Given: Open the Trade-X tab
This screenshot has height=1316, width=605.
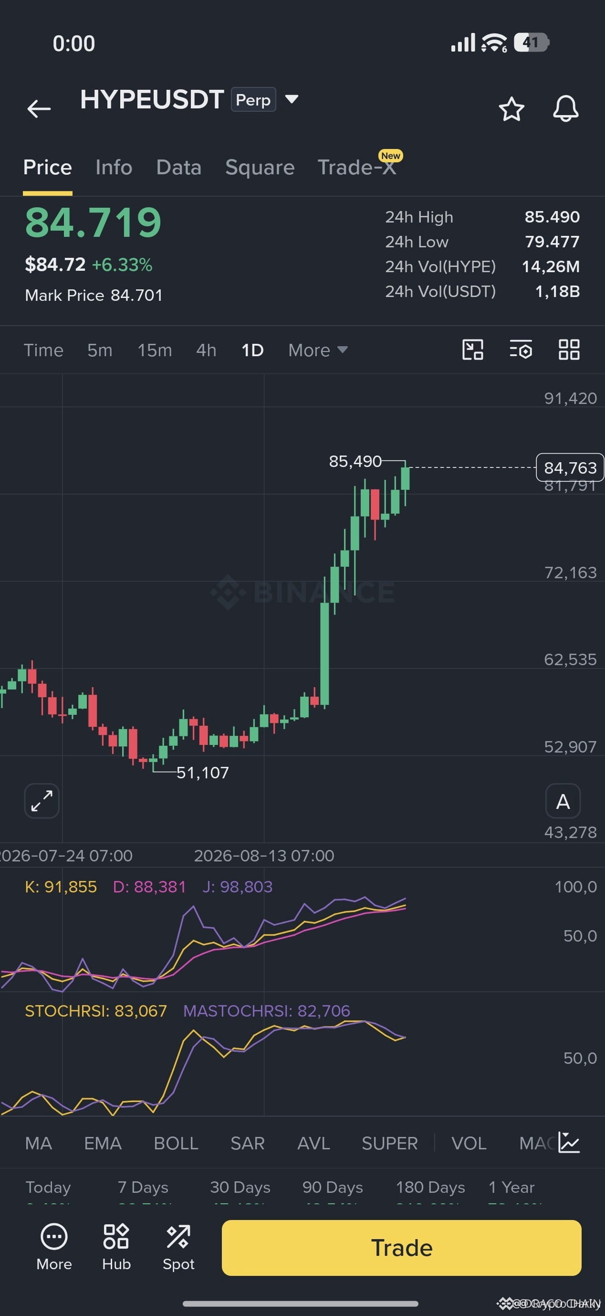Looking at the screenshot, I should click(357, 168).
